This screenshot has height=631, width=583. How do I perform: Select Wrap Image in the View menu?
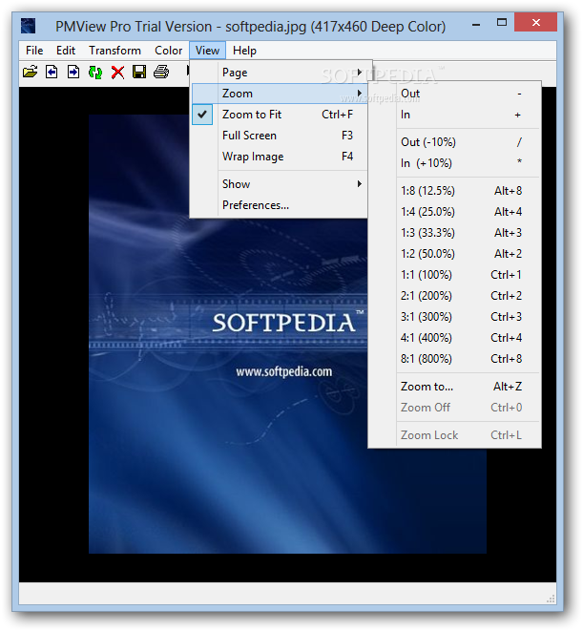[x=279, y=157]
